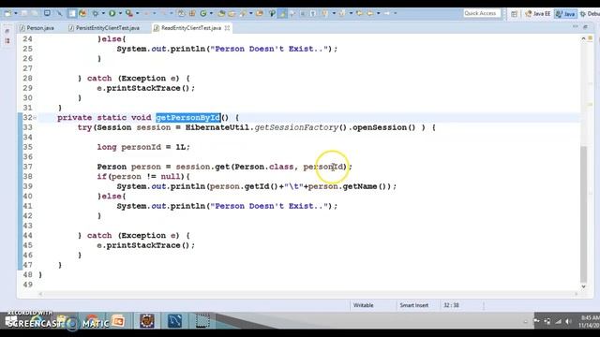Click the vertical scrollbar thumb of editor
Image resolution: width=600 pixels, height=337 pixels.
pos(583,214)
